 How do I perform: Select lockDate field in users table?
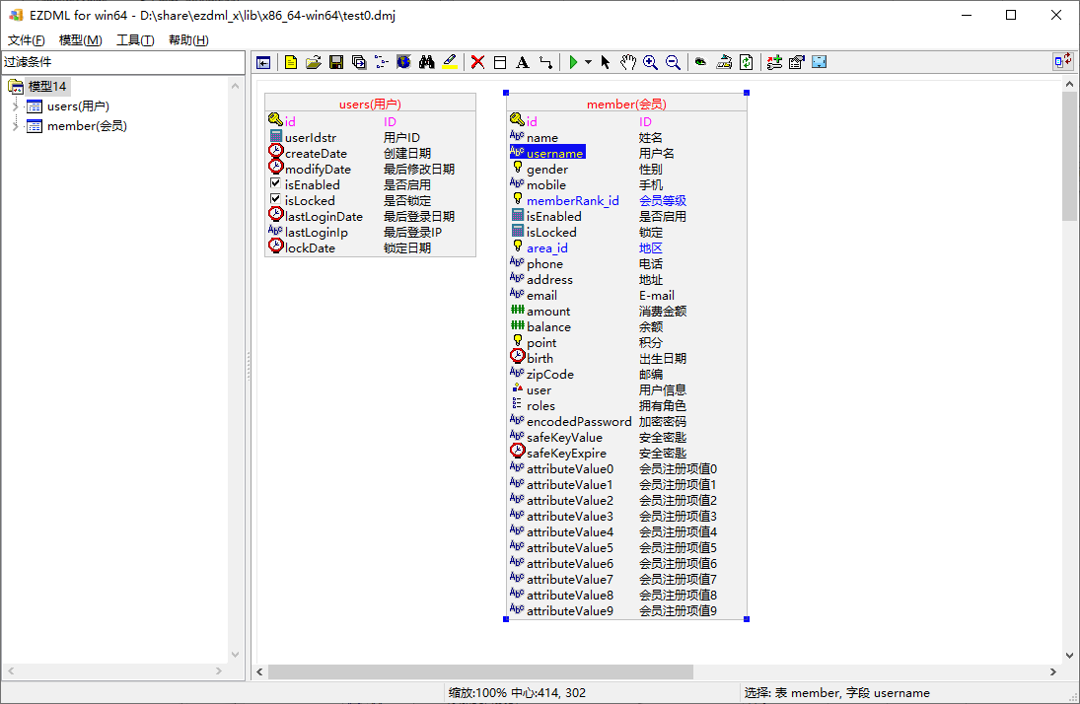[310, 248]
